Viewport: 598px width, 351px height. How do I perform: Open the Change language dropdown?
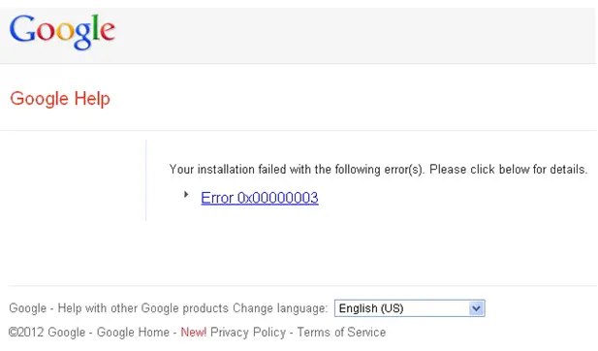coord(410,308)
